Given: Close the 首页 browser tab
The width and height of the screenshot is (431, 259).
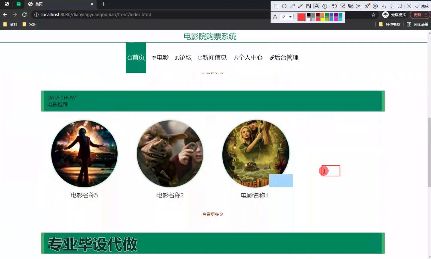Looking at the screenshot, I should click(92, 4).
